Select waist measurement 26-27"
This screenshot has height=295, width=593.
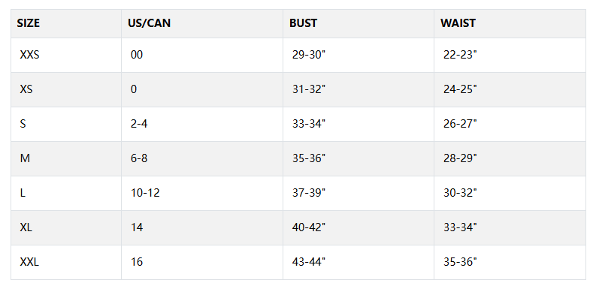coord(460,124)
